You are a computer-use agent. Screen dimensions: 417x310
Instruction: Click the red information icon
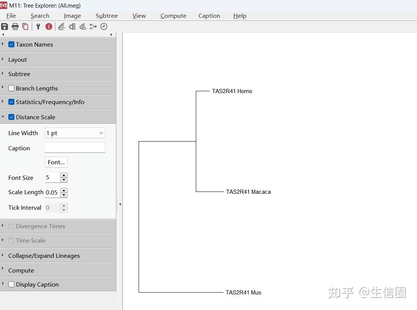pyautogui.click(x=48, y=26)
